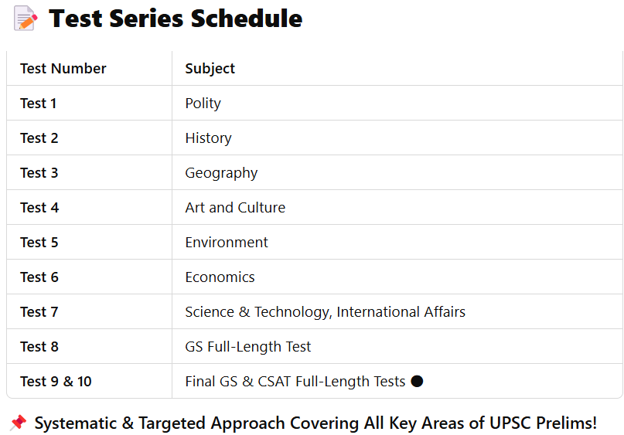
Task: Click the History subject cell
Action: [x=208, y=138]
